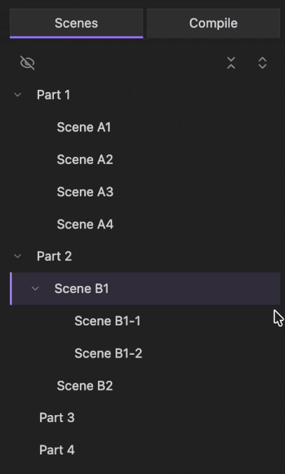
Task: Open Part 3
Action: (x=57, y=418)
